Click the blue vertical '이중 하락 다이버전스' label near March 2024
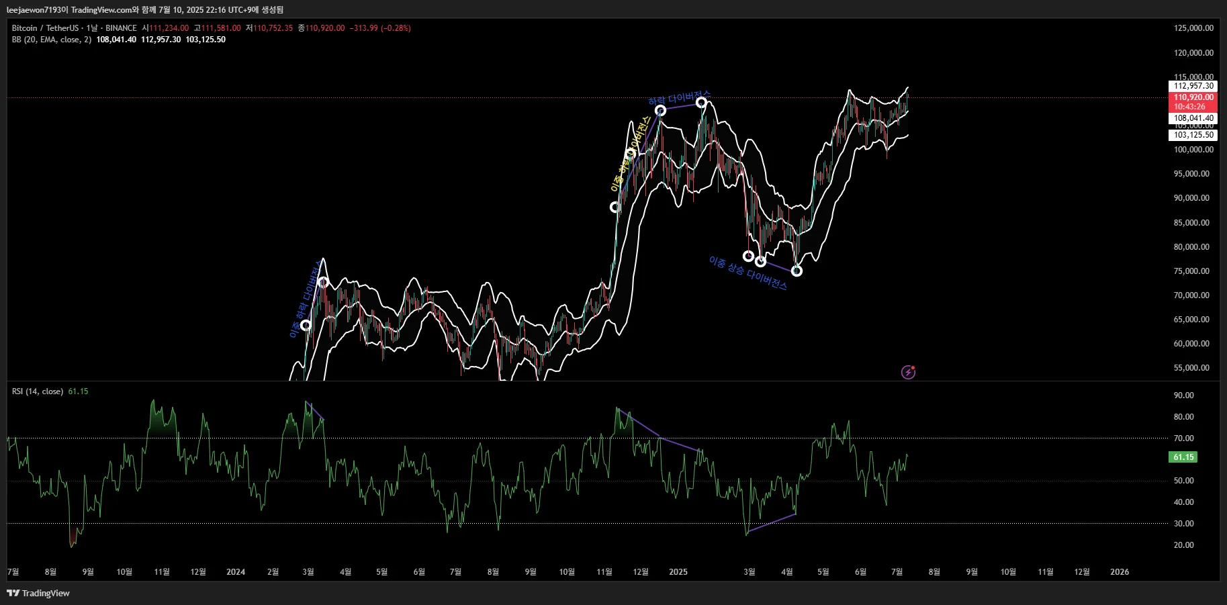The image size is (1227, 605). point(306,299)
